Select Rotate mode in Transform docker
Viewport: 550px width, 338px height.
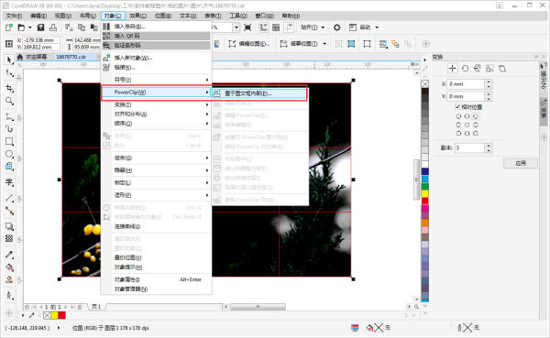click(x=465, y=69)
